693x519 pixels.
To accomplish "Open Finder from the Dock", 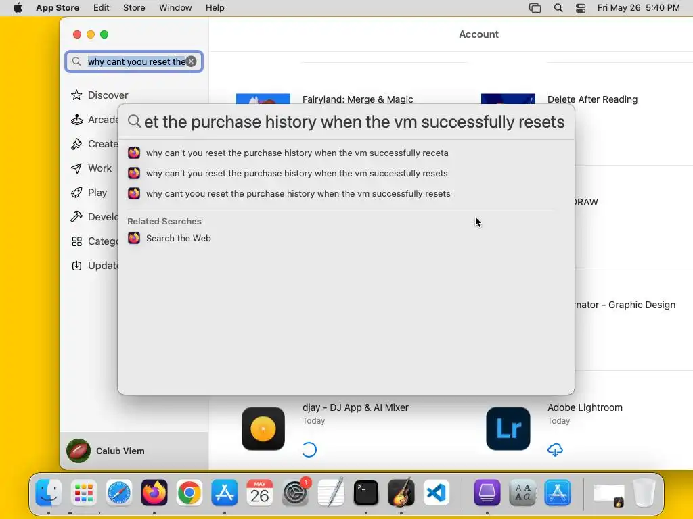I will click(49, 493).
